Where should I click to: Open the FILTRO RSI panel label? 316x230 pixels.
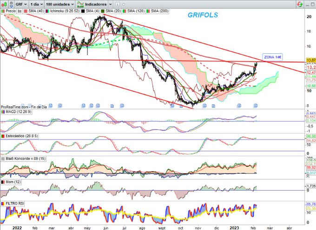click(x=15, y=204)
